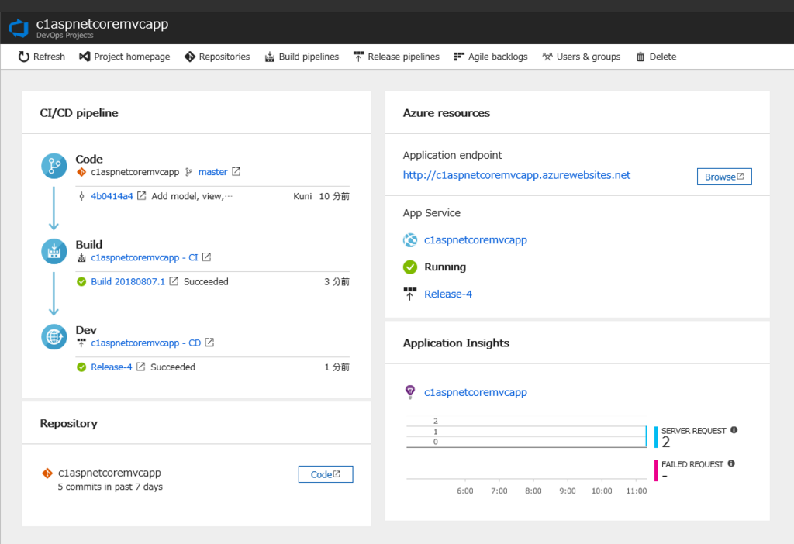Click the blue SERVER REQUEST color bar
Screen dimensions: 794x544
(656, 437)
